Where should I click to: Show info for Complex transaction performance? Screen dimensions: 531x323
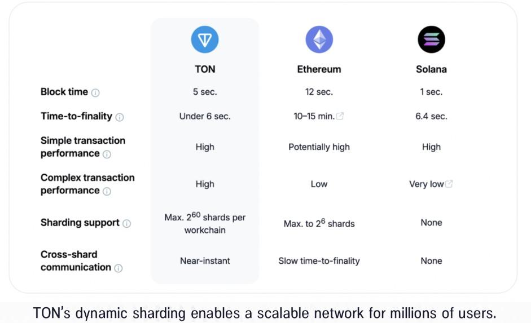tap(107, 191)
